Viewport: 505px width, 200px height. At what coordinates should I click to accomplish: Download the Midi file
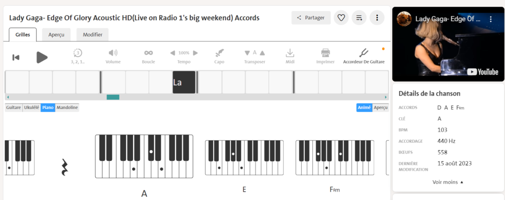[x=290, y=53]
